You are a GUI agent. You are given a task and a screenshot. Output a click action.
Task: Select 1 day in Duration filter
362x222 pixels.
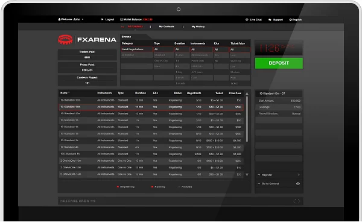click(x=182, y=72)
